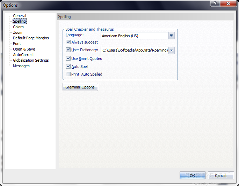Click into the user dictionary path field
This screenshot has width=239, height=186.
135,50
